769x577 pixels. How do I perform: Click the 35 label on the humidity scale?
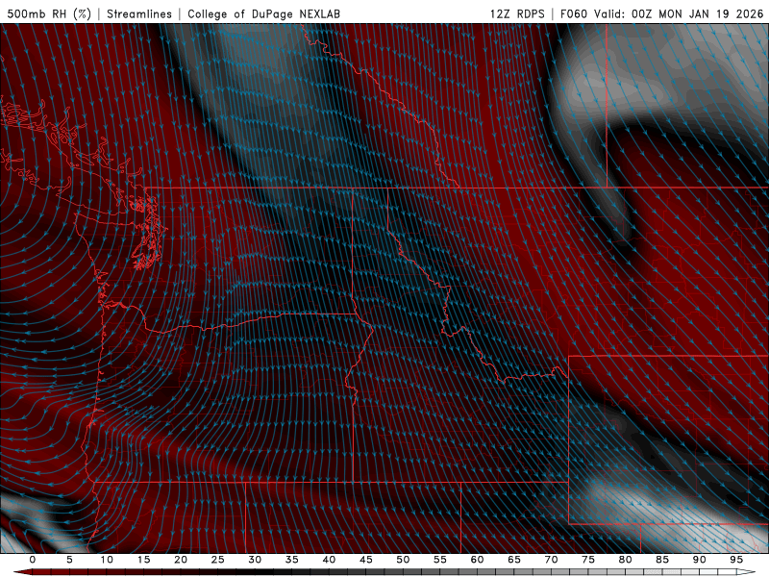coord(292,560)
